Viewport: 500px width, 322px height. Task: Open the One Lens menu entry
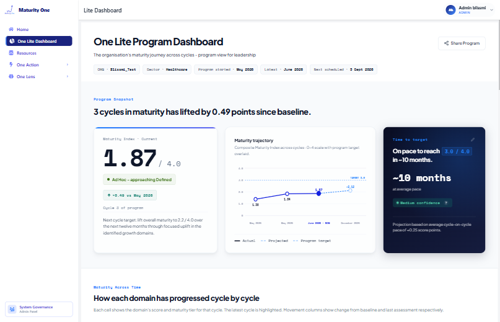click(x=39, y=76)
